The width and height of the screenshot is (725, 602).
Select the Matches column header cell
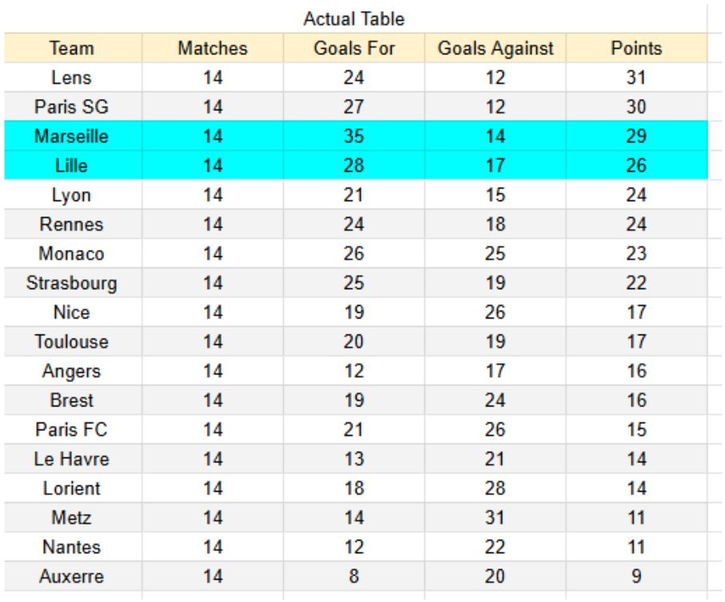coord(212,49)
